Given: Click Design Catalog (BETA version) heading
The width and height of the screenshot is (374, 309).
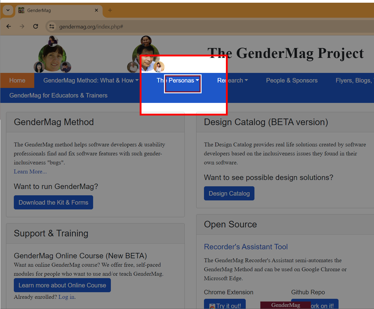Looking at the screenshot, I should click(266, 122).
